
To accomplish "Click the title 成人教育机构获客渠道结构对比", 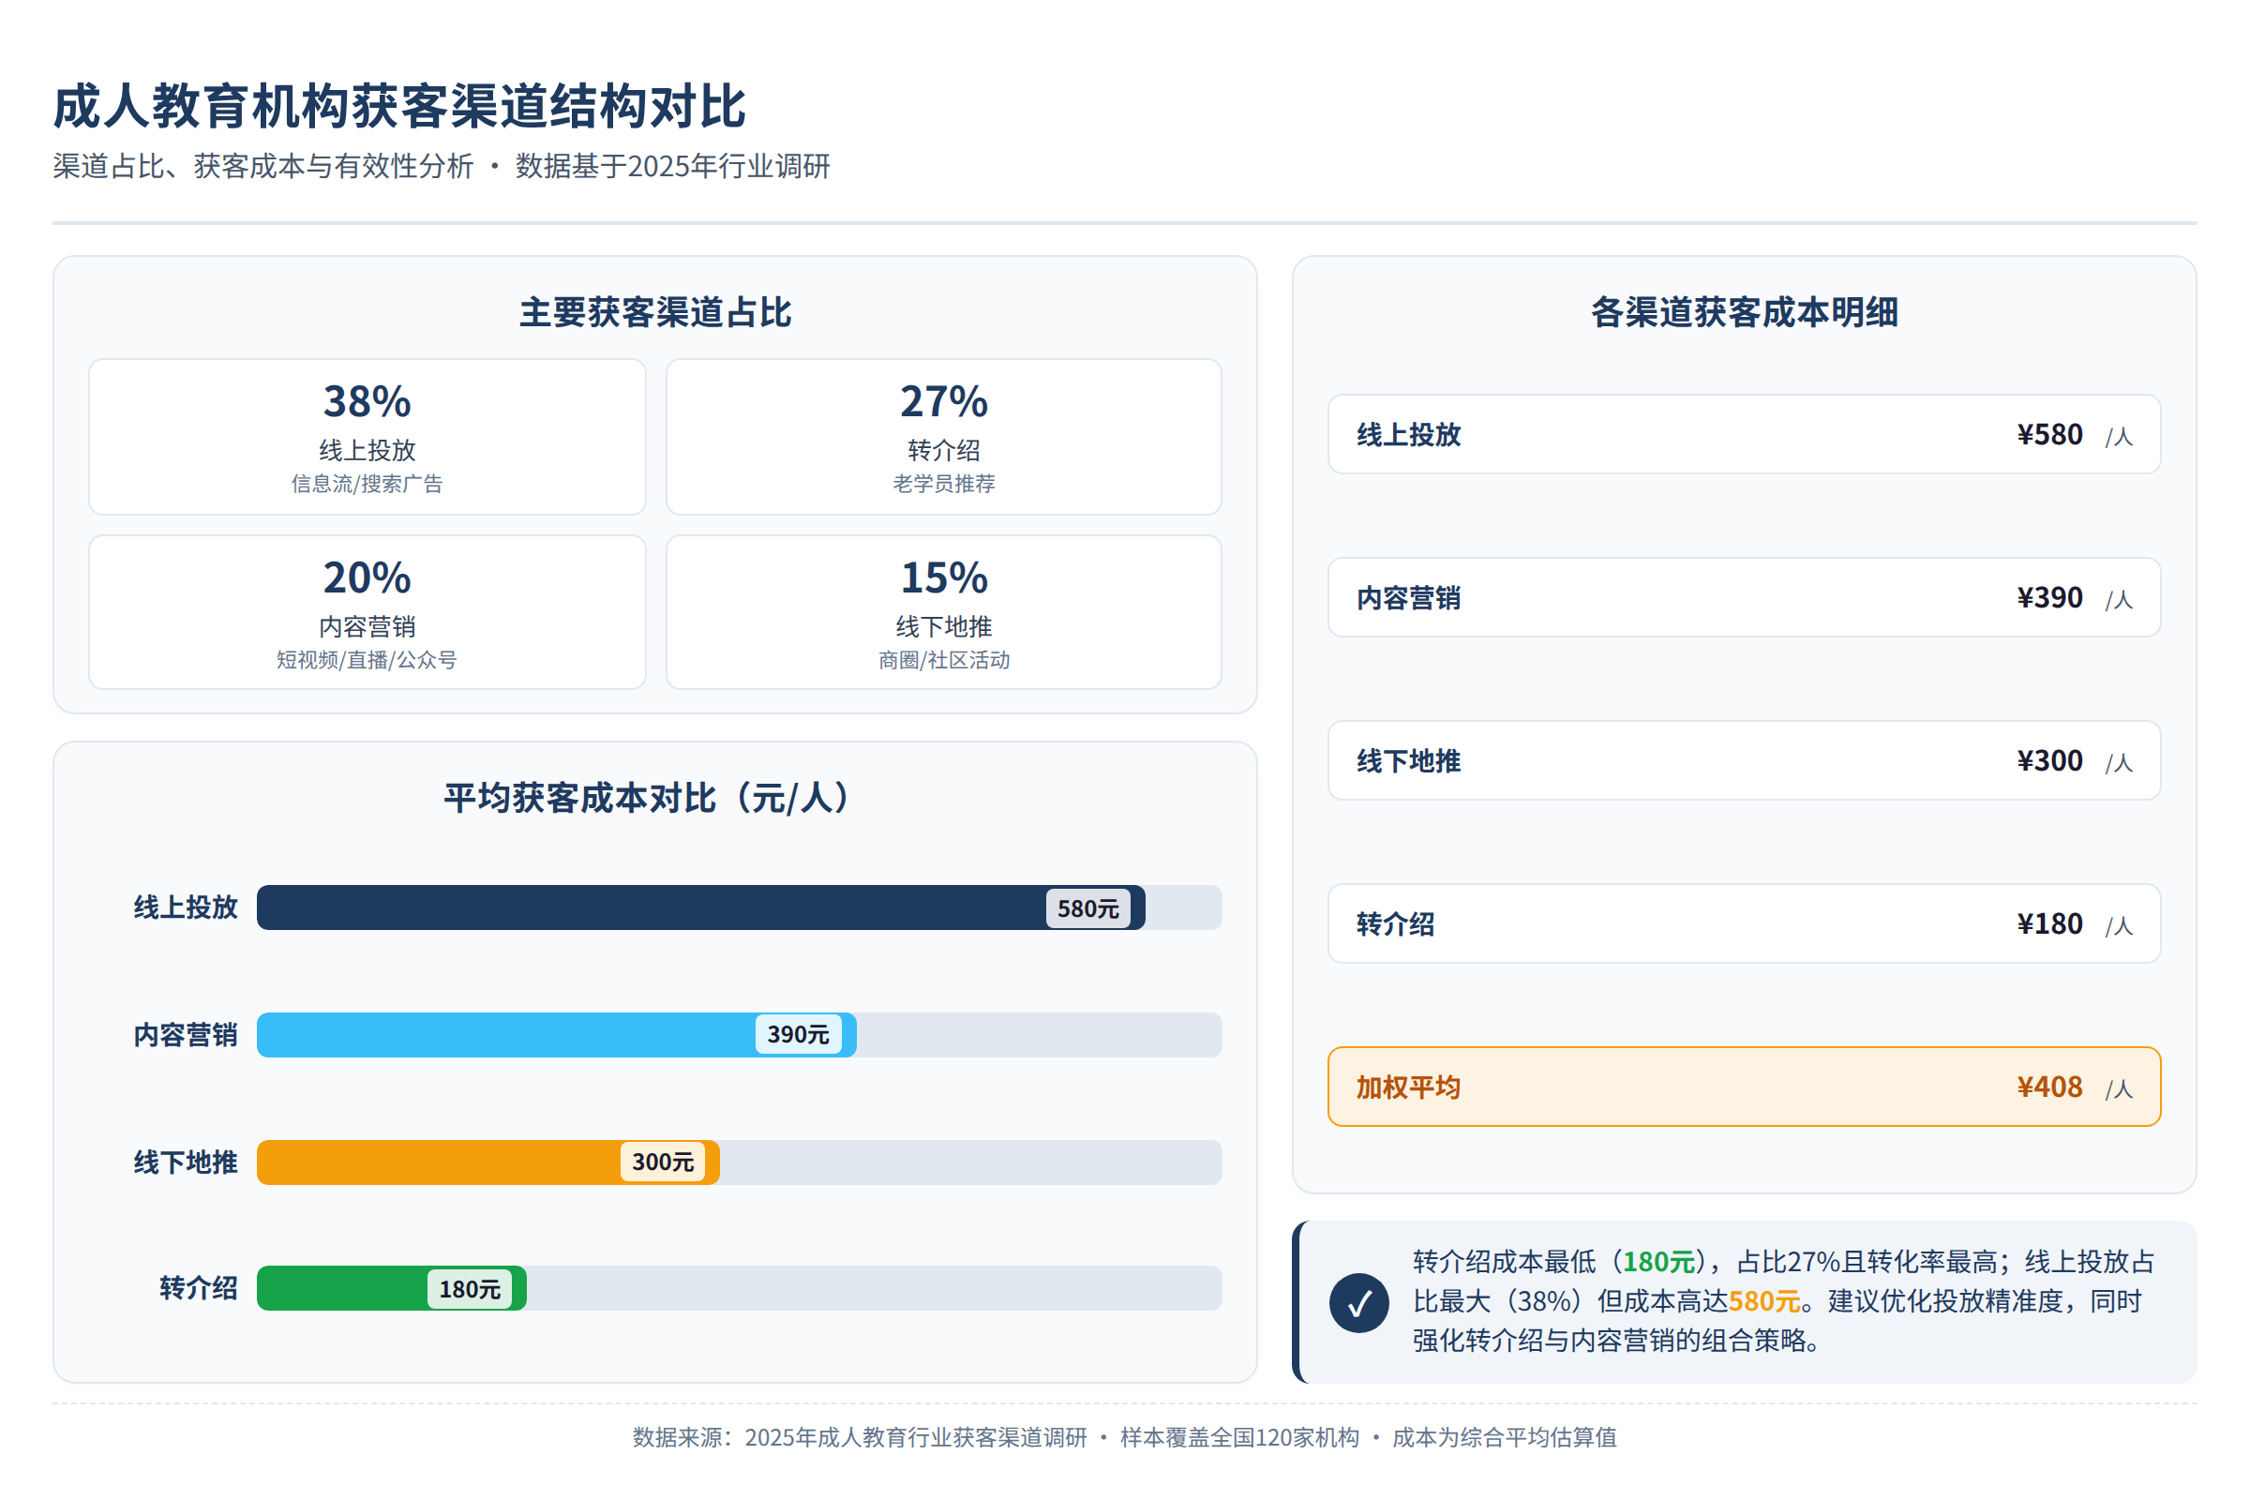I will pos(399,105).
